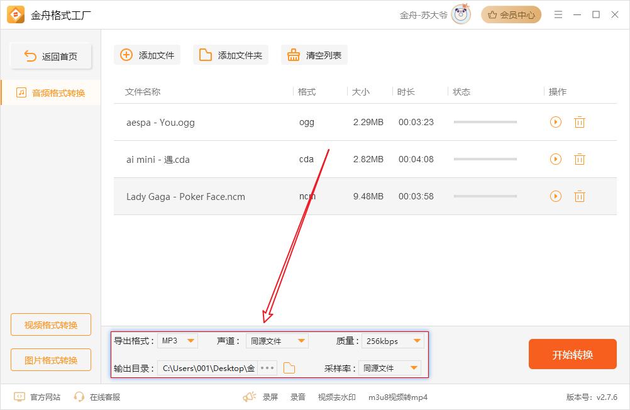Open the audio channel dropdown
630x410 pixels.
[277, 341]
